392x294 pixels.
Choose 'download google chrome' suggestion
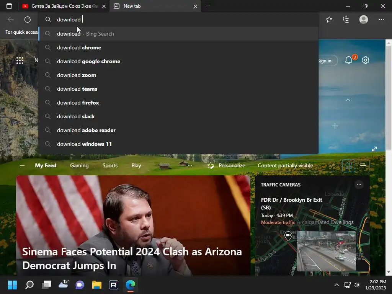178,61
